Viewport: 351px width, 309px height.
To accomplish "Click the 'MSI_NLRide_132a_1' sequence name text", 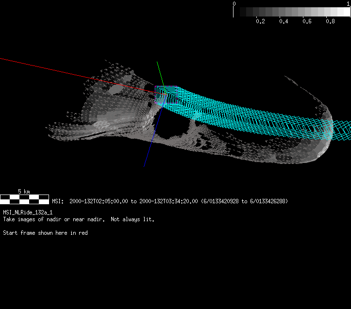I will 28,212.
